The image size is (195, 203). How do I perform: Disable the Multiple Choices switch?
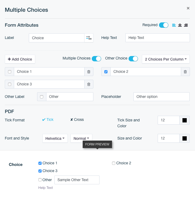[x=96, y=59]
